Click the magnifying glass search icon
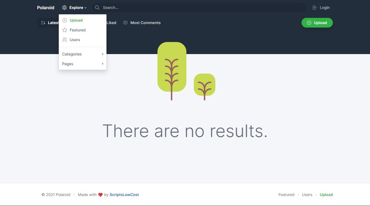 [97, 8]
